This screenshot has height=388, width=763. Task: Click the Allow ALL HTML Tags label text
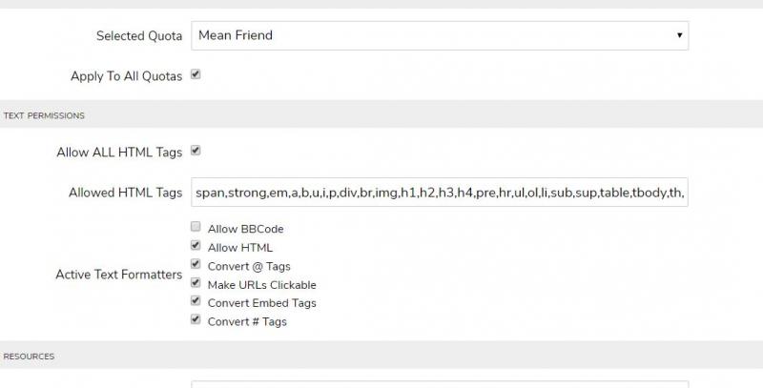[x=119, y=153]
